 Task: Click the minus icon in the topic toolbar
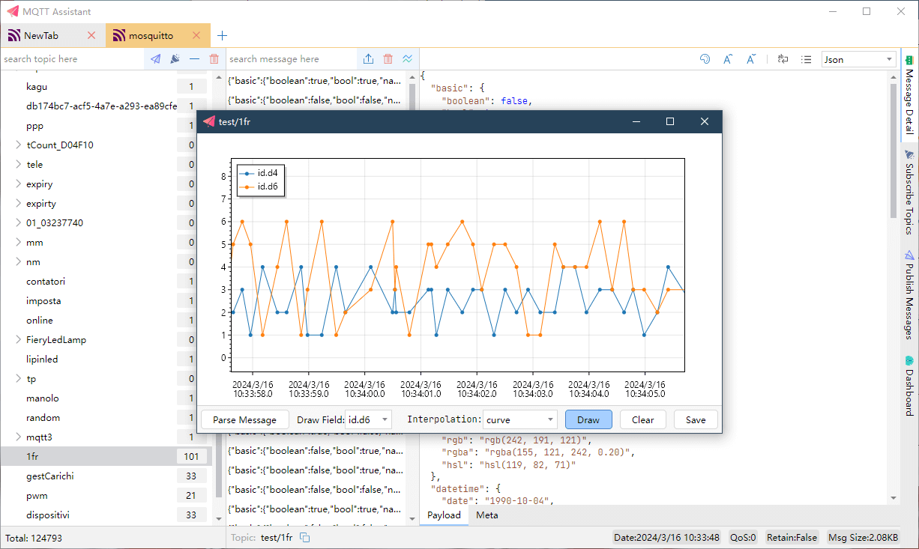[195, 59]
